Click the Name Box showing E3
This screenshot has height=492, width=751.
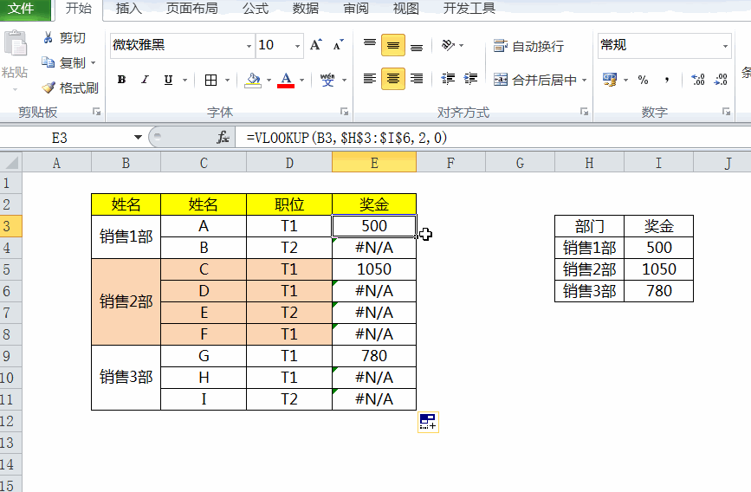(67, 138)
